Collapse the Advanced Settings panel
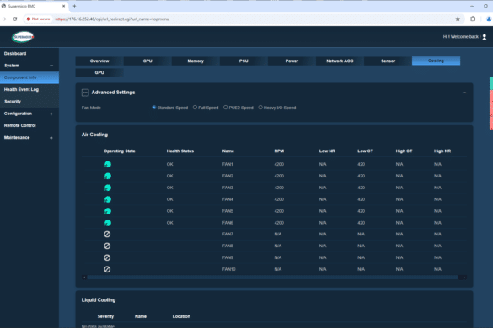Viewport: 493px width, 328px height. (x=464, y=93)
